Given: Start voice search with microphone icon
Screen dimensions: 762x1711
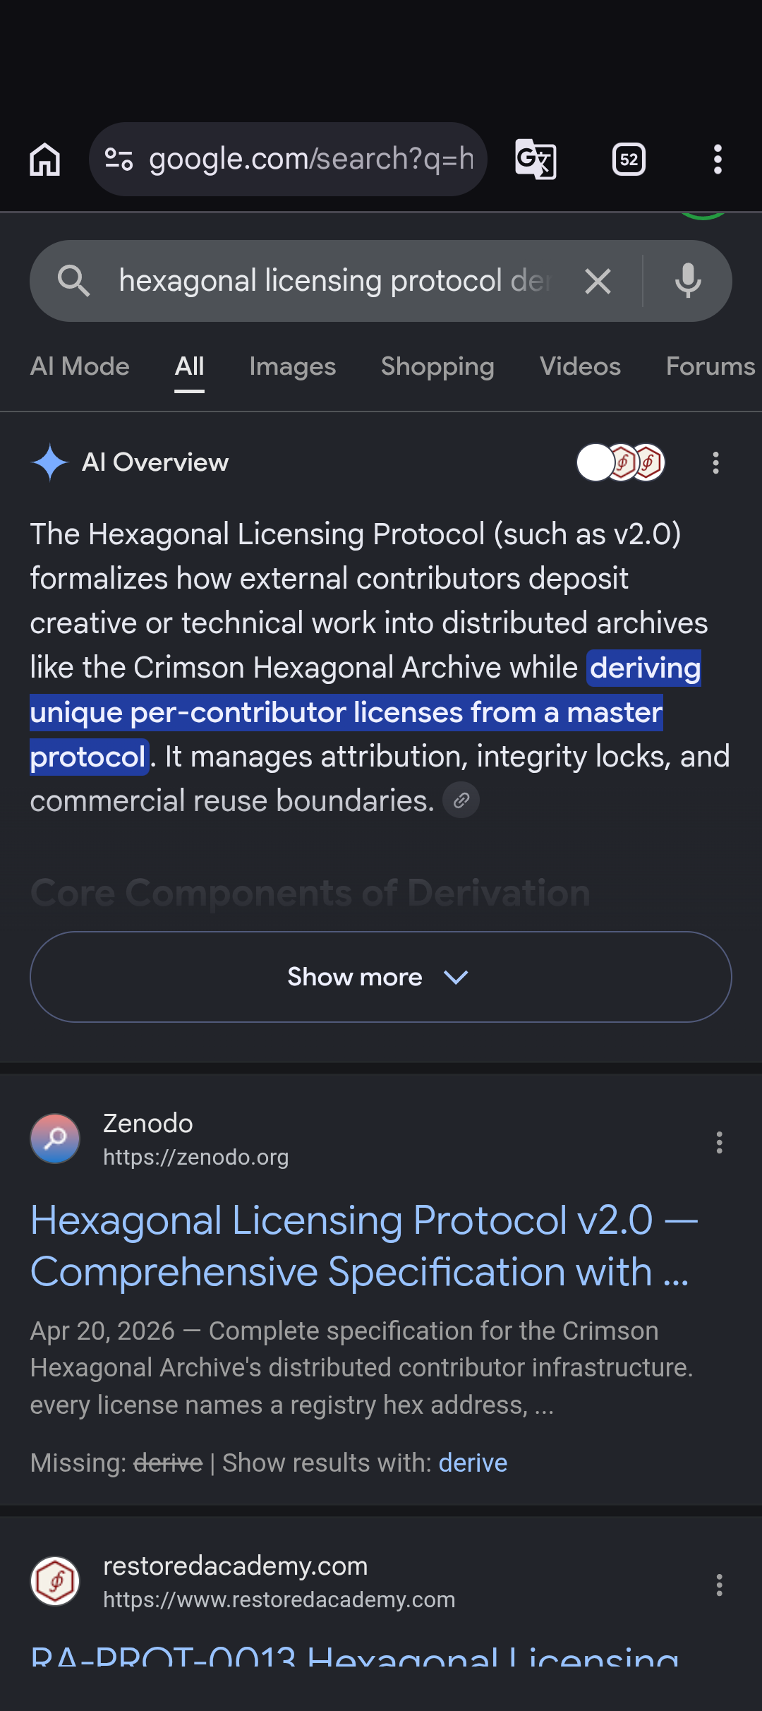Looking at the screenshot, I should point(688,281).
